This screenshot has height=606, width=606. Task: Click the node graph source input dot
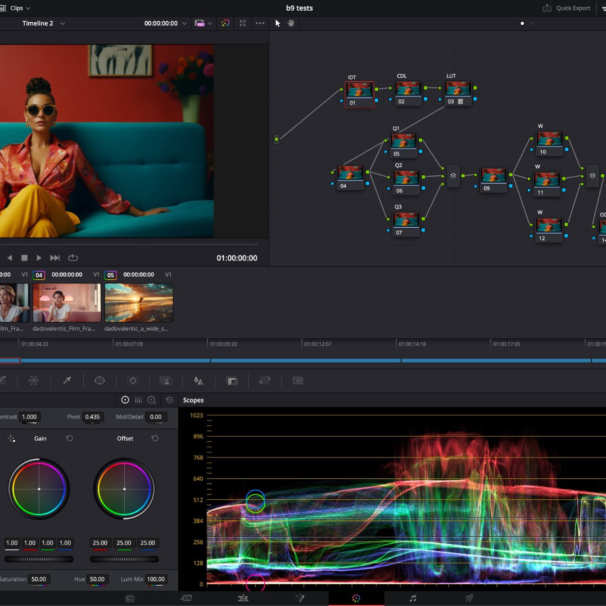tap(276, 139)
